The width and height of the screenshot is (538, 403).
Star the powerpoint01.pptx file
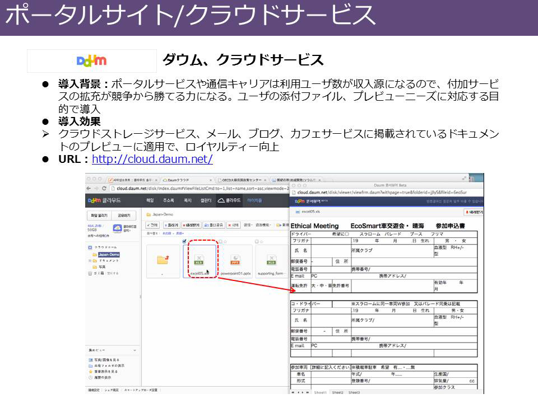(225, 242)
